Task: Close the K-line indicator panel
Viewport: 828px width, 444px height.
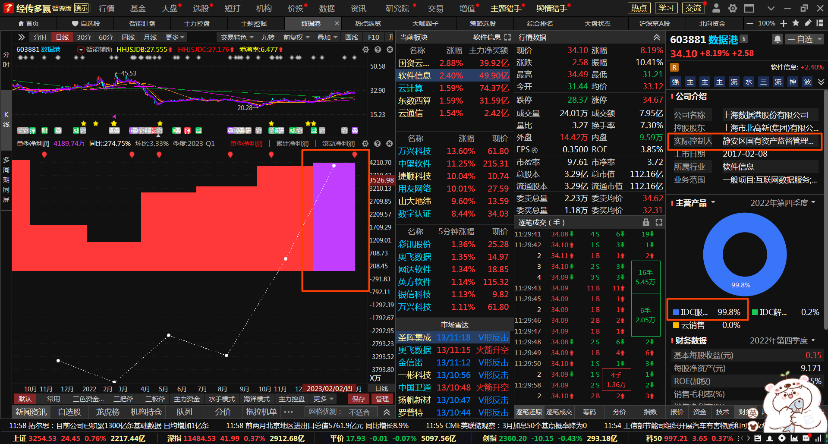Action: pos(390,50)
